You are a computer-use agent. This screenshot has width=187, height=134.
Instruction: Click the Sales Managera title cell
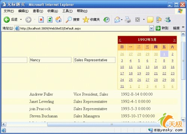[87, 116]
